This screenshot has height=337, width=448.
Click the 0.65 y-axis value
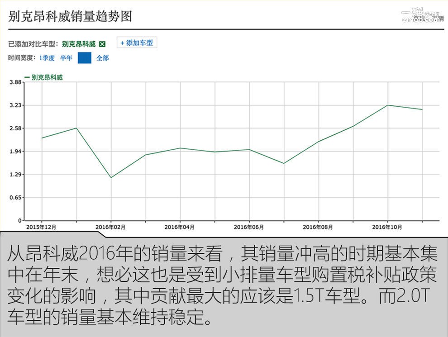[x=15, y=198]
